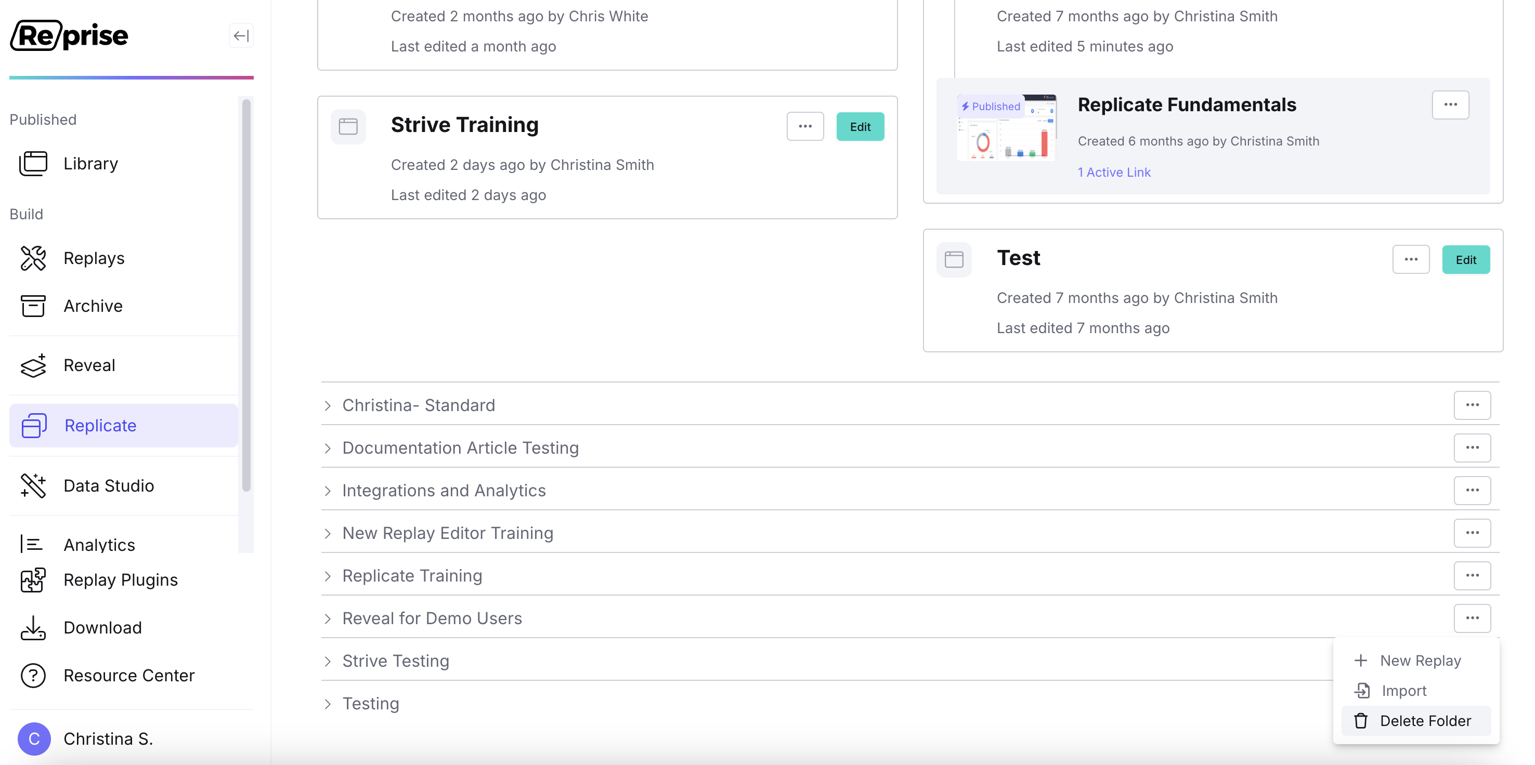Image resolution: width=1535 pixels, height=765 pixels.
Task: Click the Reprise logo
Action: tap(69, 35)
